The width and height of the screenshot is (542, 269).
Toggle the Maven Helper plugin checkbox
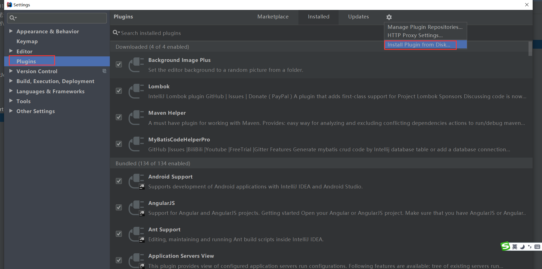[119, 117]
